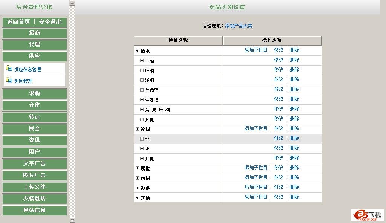Click the minus icon beside 奶
Screen dimensions: 386x223
click(142, 148)
